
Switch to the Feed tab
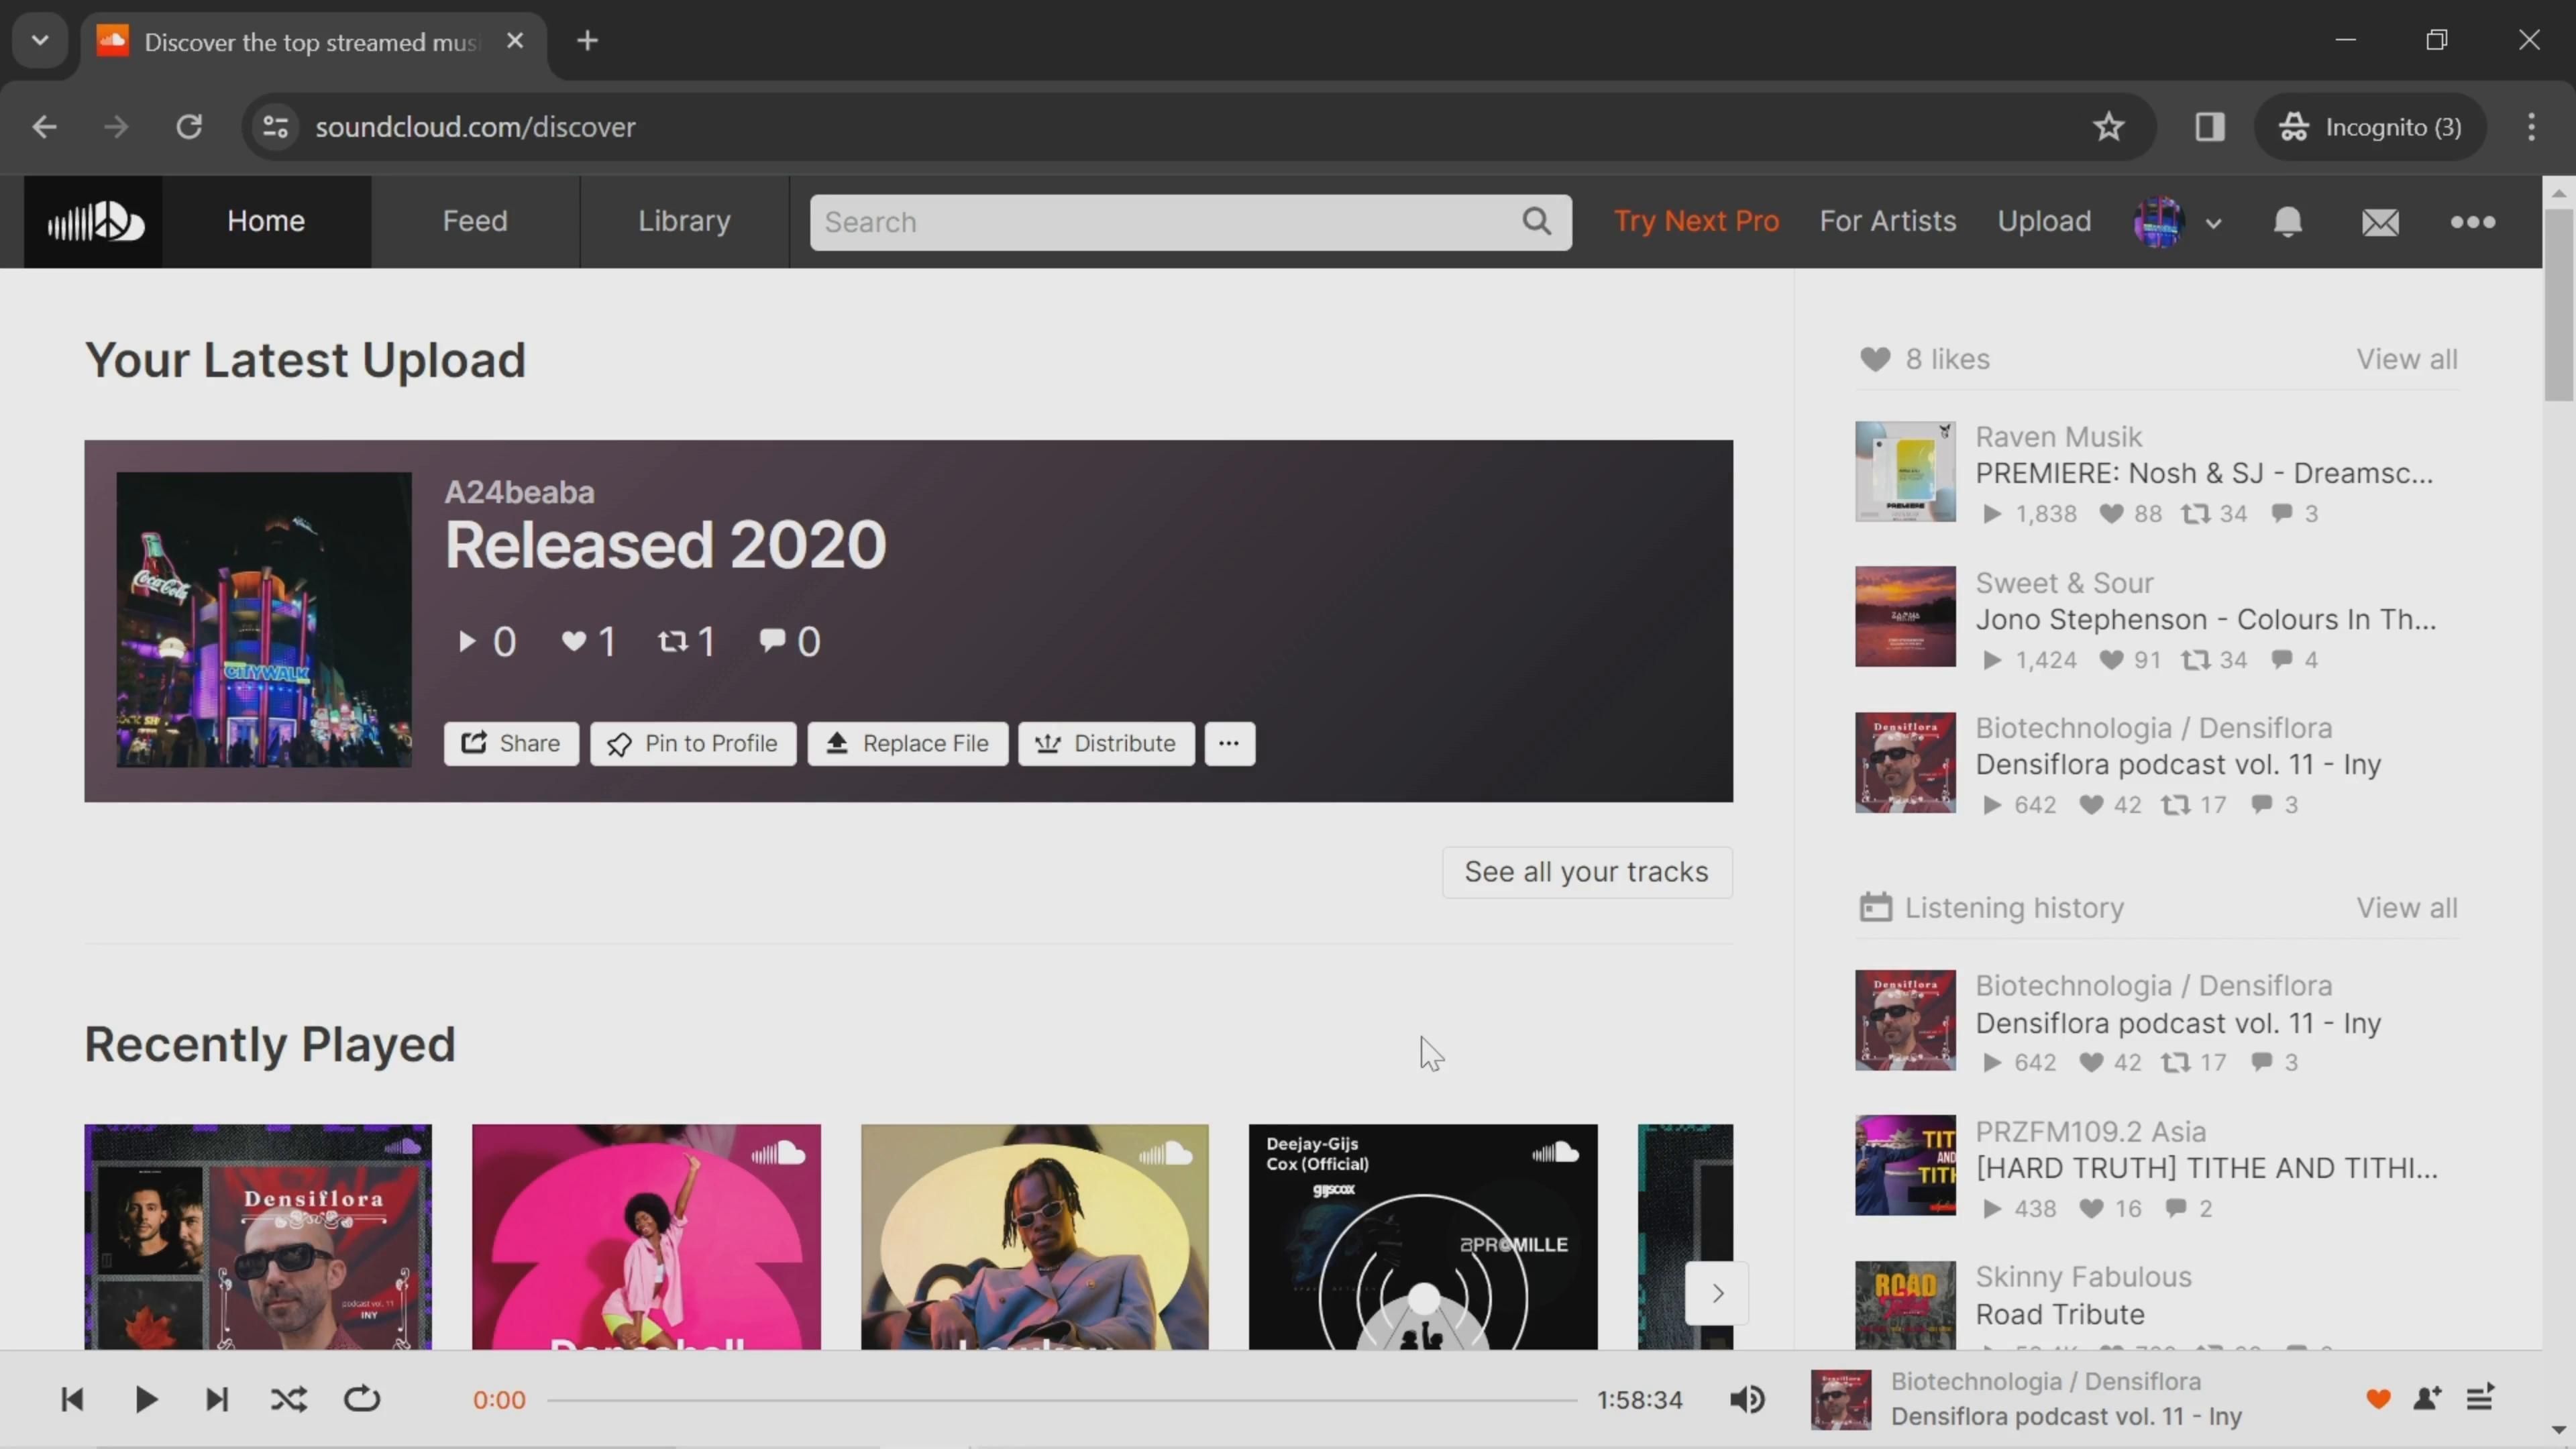coord(475,221)
